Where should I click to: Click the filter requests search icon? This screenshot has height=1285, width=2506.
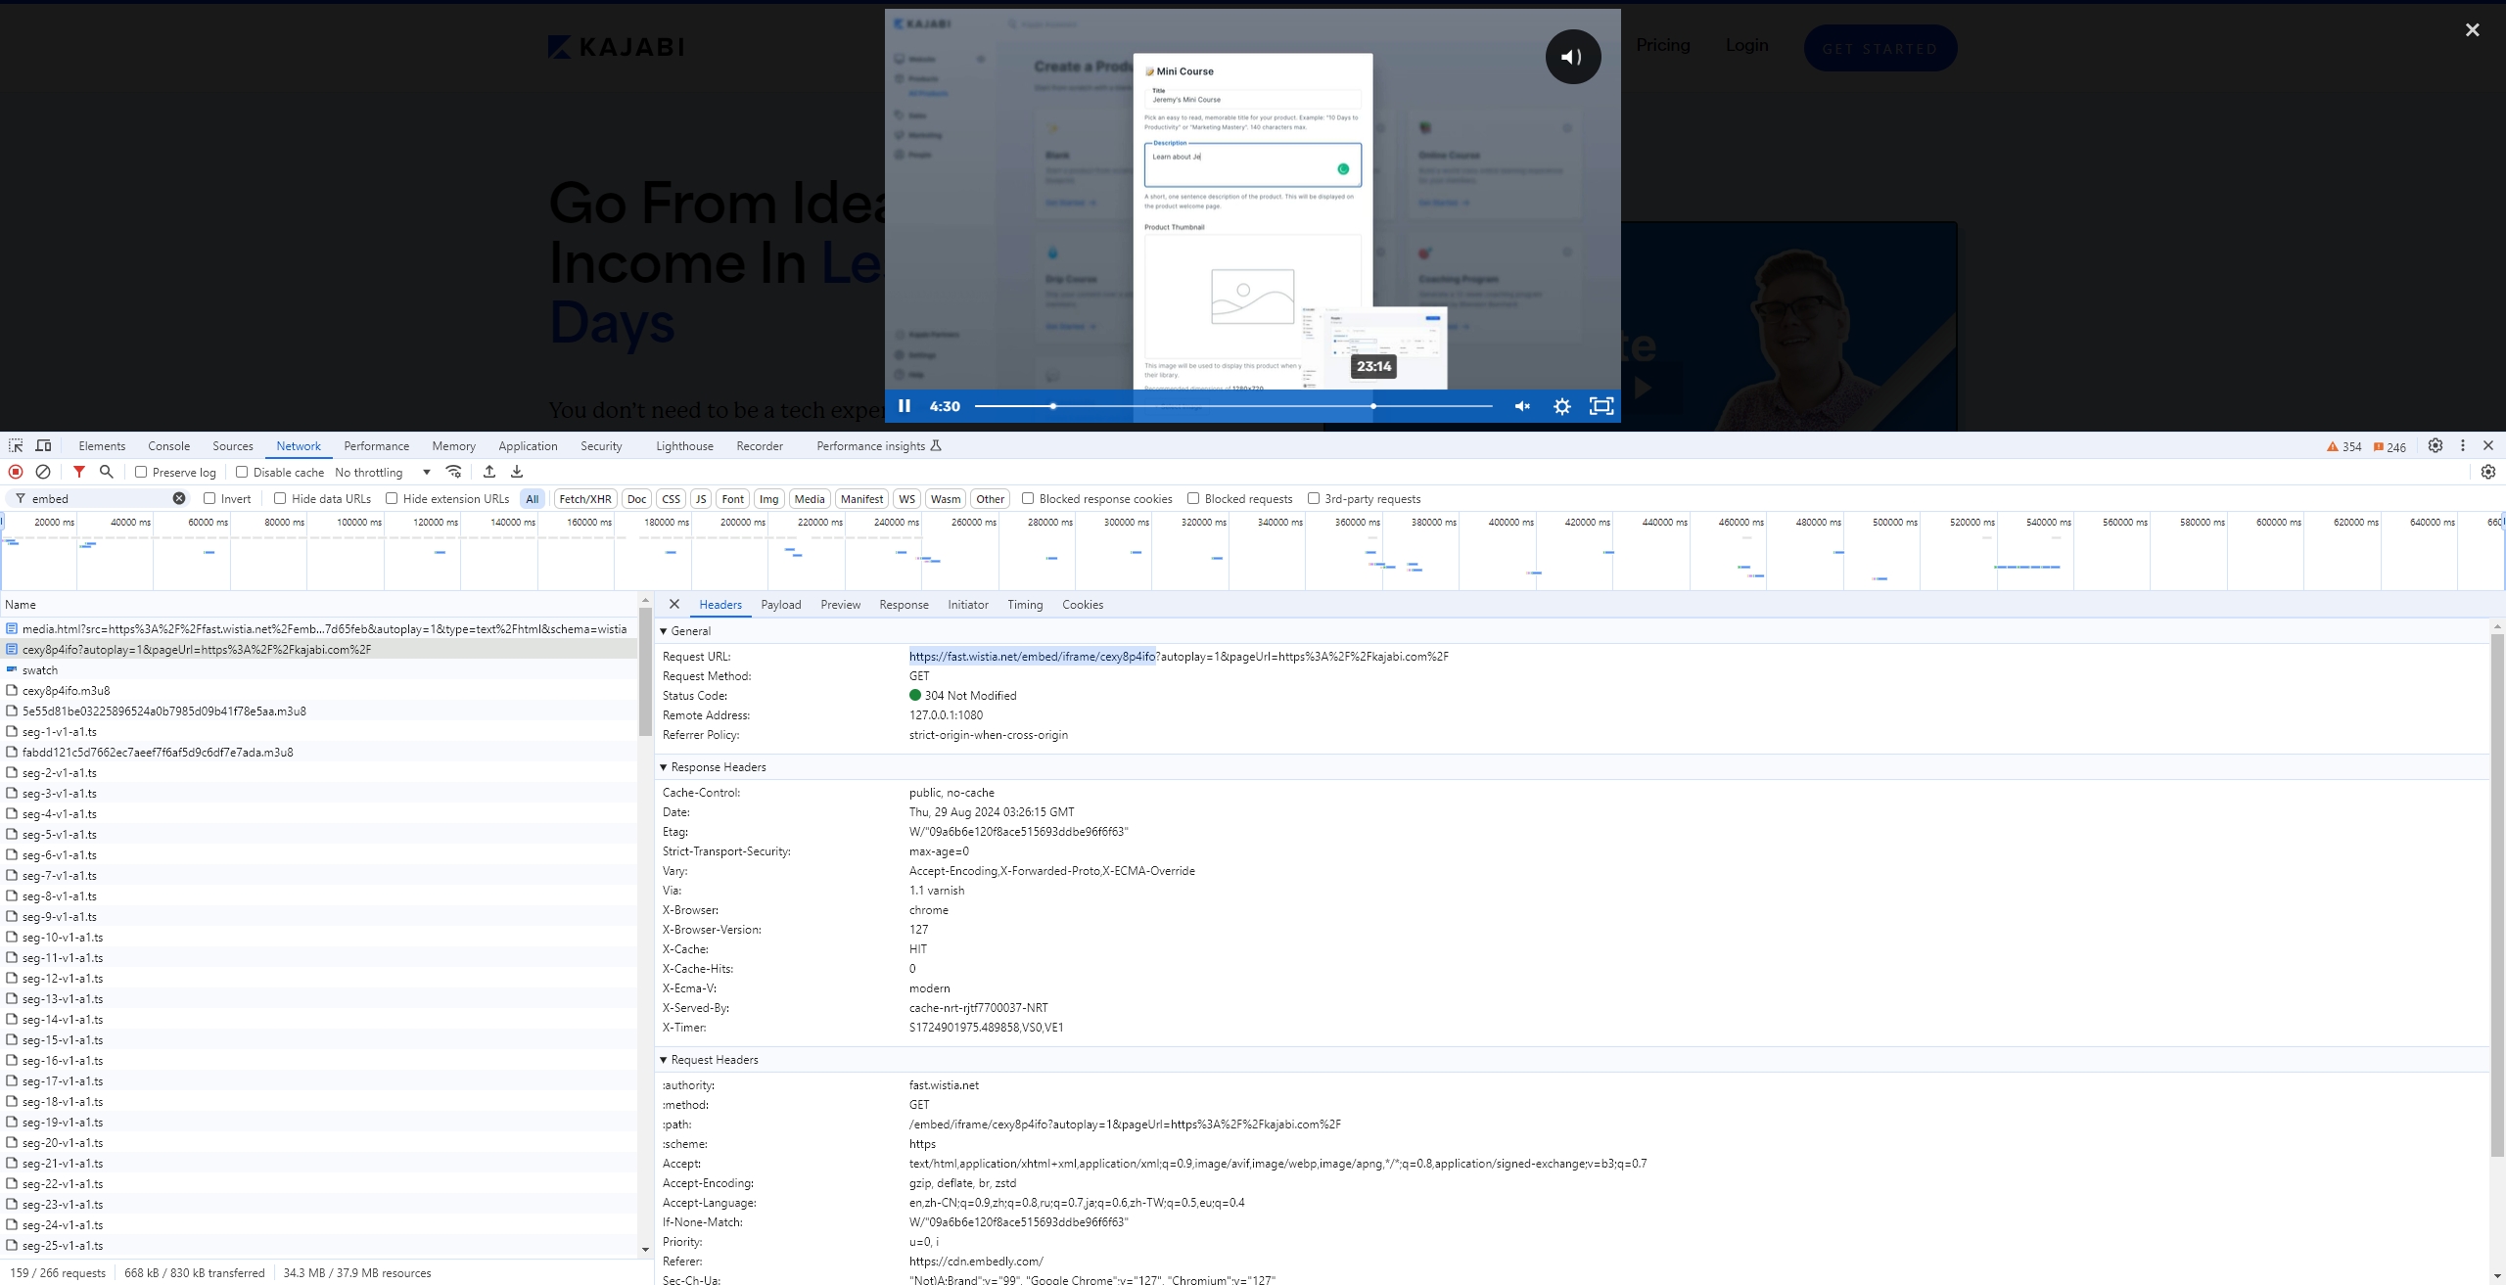107,472
